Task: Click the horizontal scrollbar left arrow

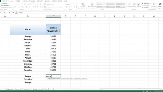Action: click(101, 89)
